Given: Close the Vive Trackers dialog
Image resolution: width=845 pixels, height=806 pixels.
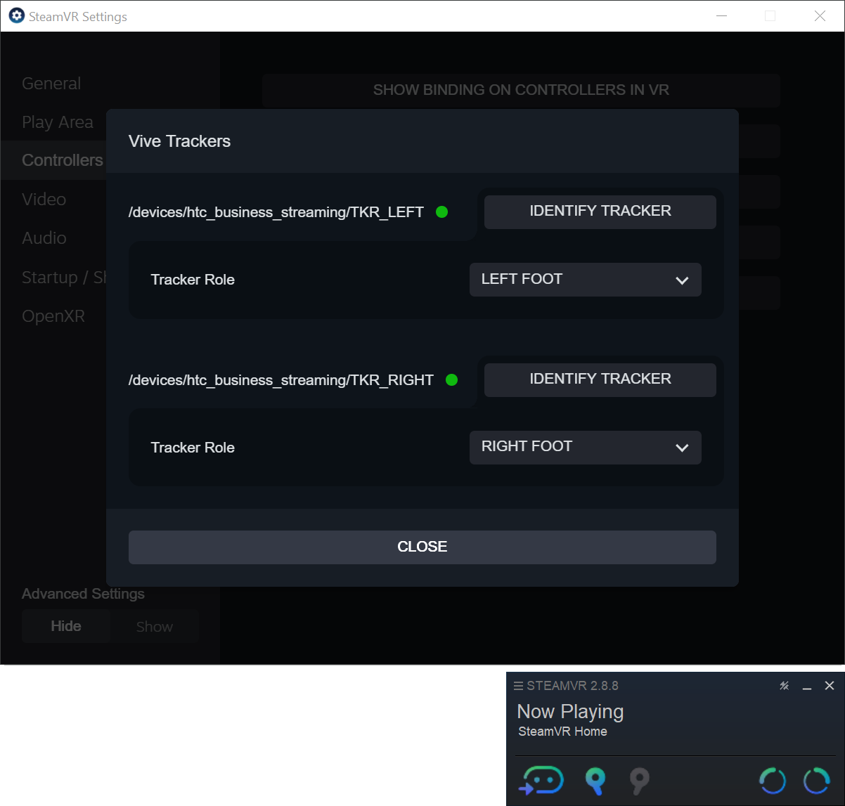Looking at the screenshot, I should coord(422,547).
